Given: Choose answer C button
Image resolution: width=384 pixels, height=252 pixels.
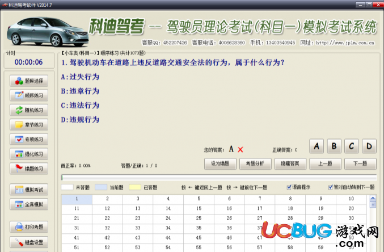Looking at the screenshot, I should point(352,146).
